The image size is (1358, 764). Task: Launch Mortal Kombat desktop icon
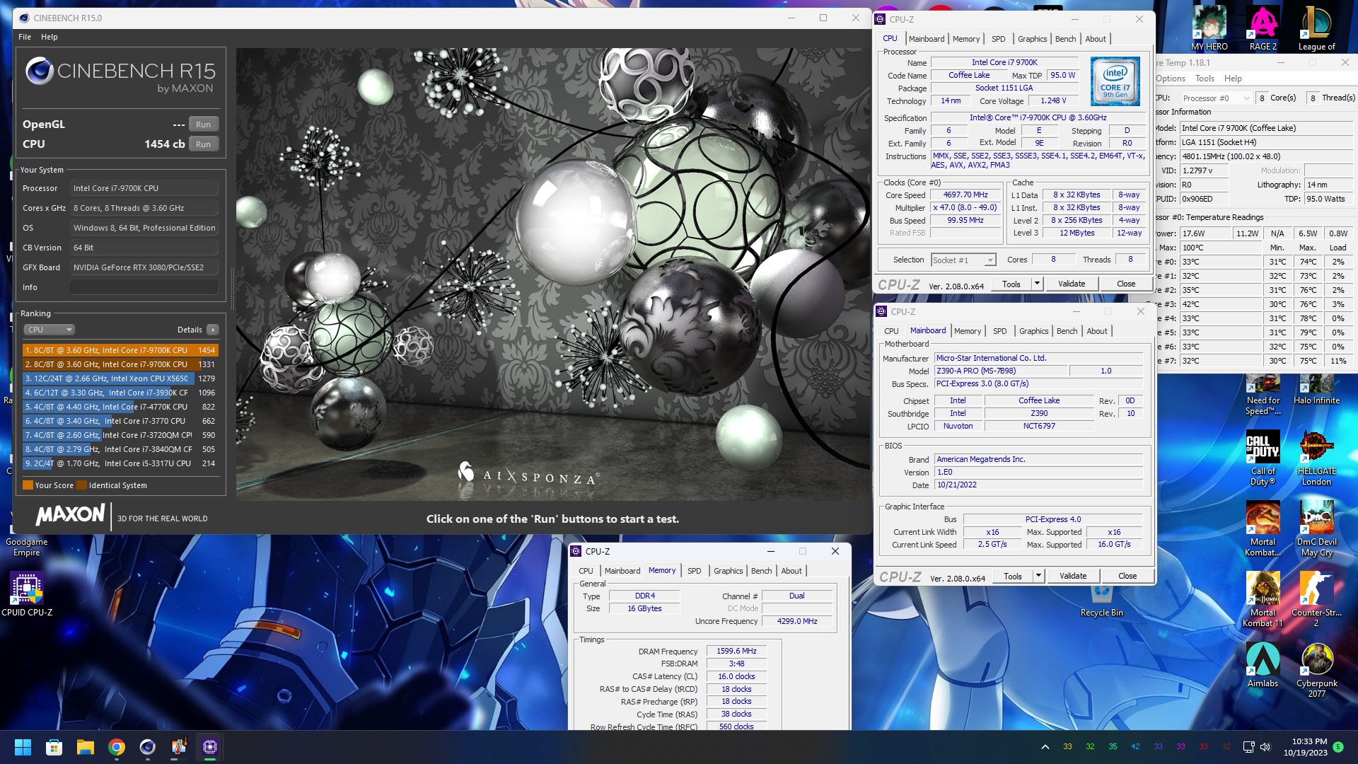(x=1263, y=529)
